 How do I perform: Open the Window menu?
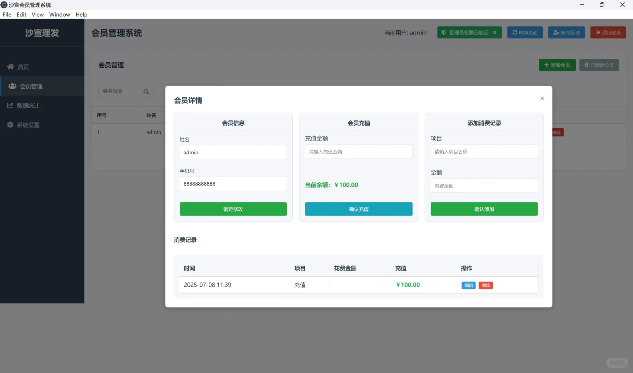tap(59, 15)
